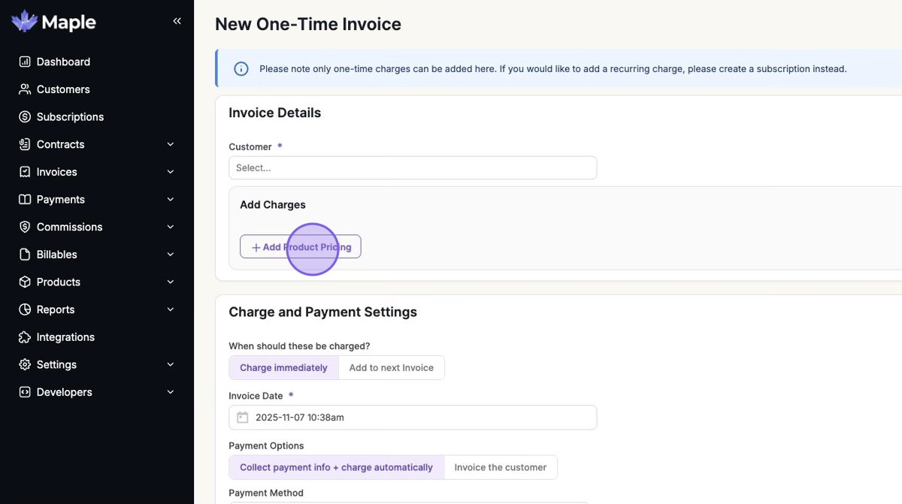Expand the Invoices submenu arrow

(x=171, y=172)
